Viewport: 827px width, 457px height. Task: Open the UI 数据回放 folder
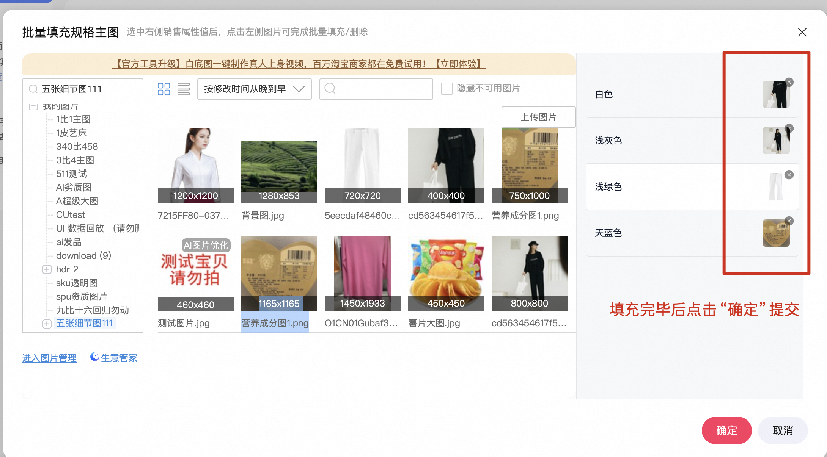point(97,228)
